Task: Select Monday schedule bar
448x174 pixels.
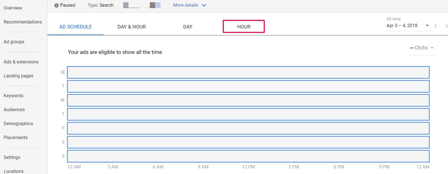Action: 248,72
